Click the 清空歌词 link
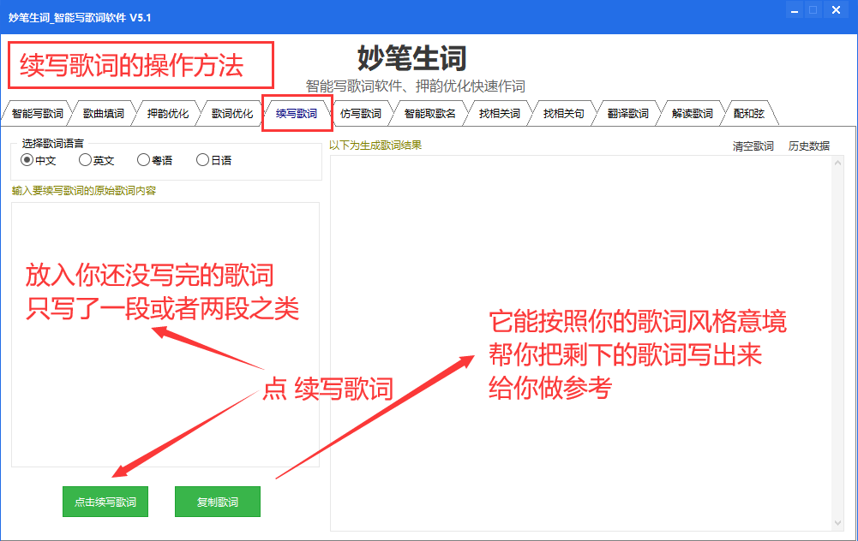This screenshot has height=541, width=858. pyautogui.click(x=753, y=146)
